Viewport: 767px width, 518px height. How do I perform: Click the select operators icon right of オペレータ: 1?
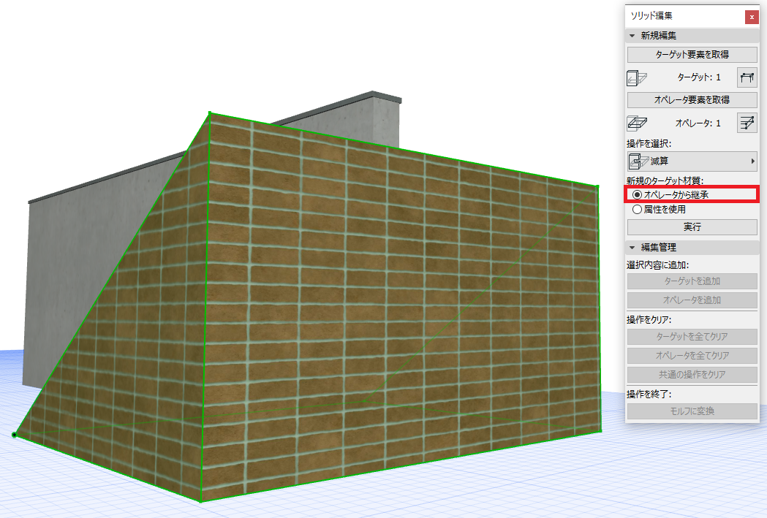pyautogui.click(x=747, y=123)
